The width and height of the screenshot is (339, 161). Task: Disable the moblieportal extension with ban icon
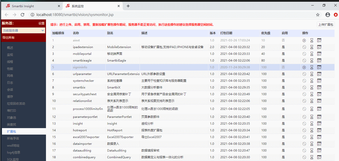[304, 54]
